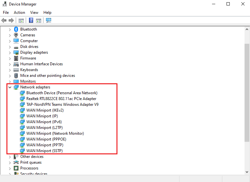Click the Cameras webcam icon
Screen dimensions: 250x182
coord(16,35)
